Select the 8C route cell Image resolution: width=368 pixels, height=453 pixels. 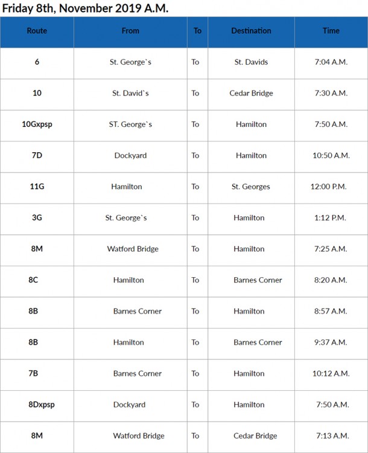point(37,280)
